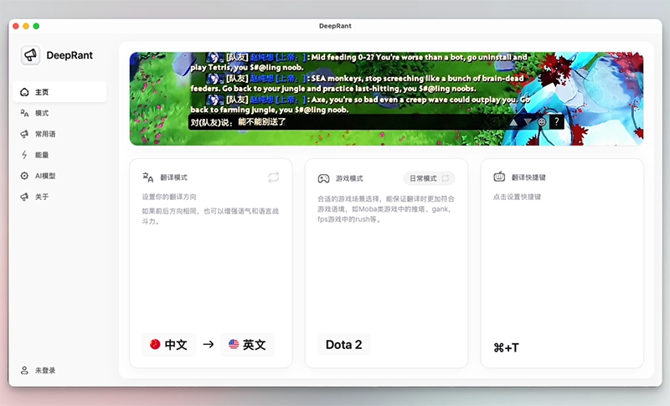Click the home icon beside 主页
The width and height of the screenshot is (670, 406).
pyautogui.click(x=24, y=92)
